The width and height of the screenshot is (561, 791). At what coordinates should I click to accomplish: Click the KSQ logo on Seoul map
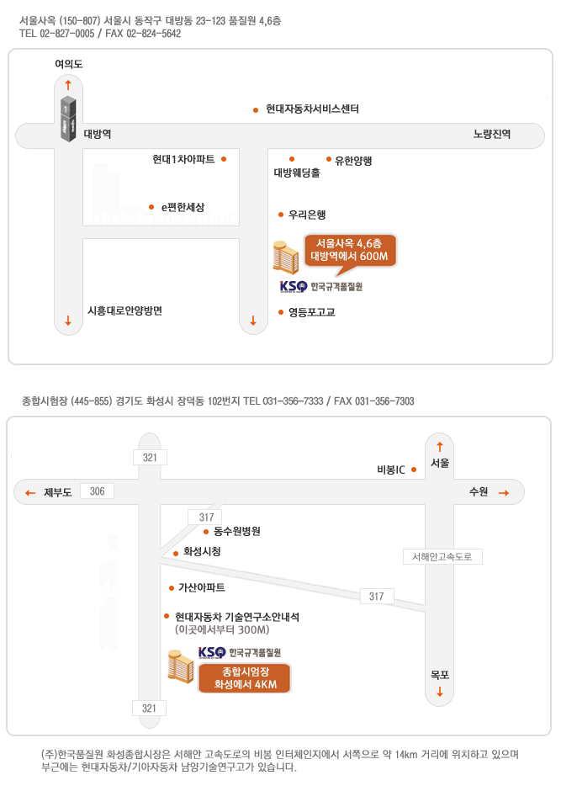click(294, 287)
